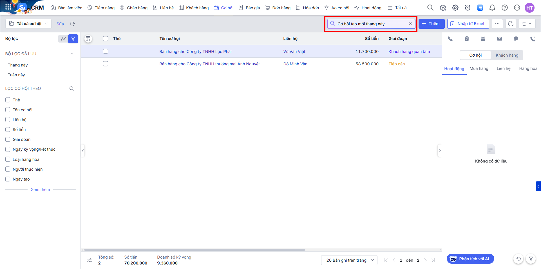Click the column settings icon in table header

(x=88, y=39)
